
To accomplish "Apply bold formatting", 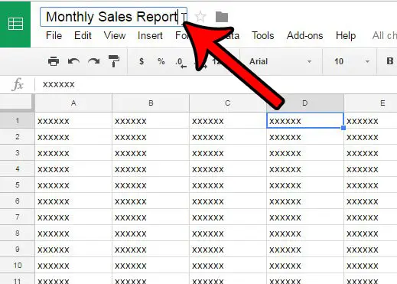I will click(389, 61).
